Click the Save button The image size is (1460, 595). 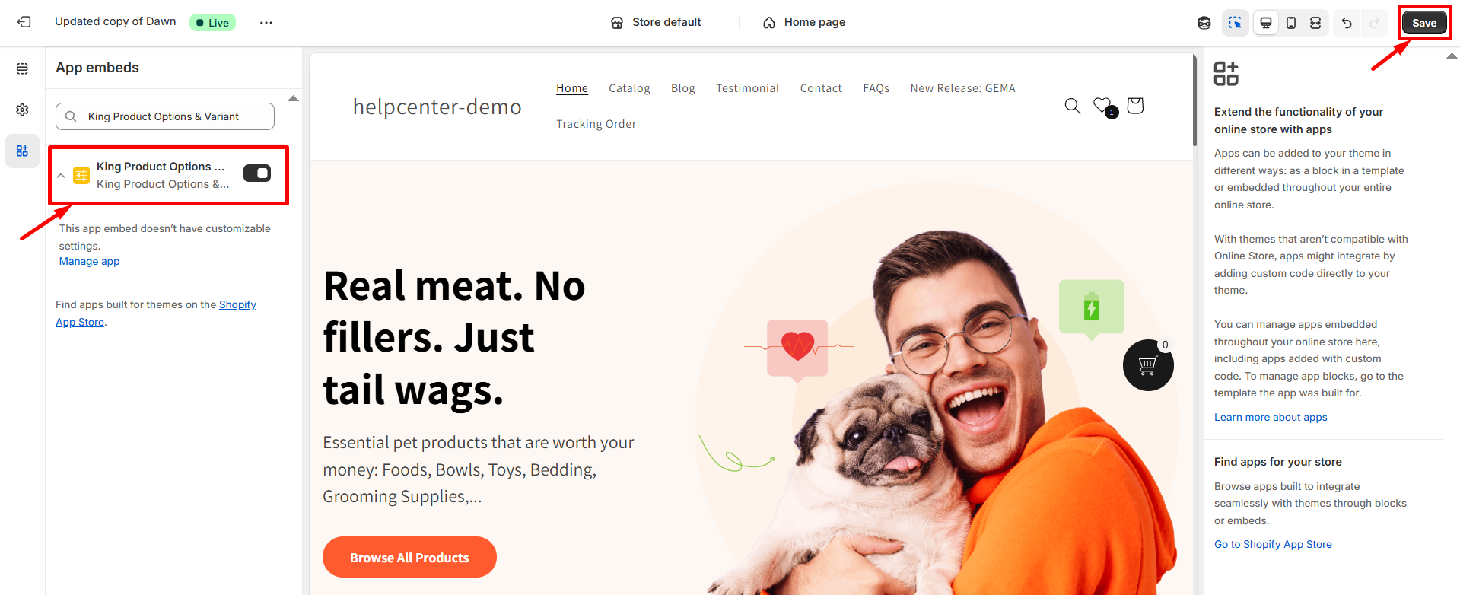tap(1424, 23)
